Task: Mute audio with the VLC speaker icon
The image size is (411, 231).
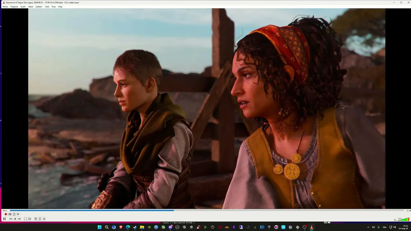Action: (395, 220)
